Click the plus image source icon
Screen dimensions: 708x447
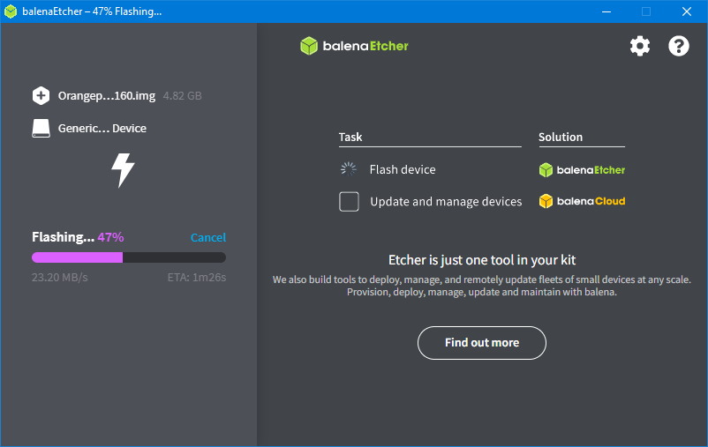pos(41,95)
